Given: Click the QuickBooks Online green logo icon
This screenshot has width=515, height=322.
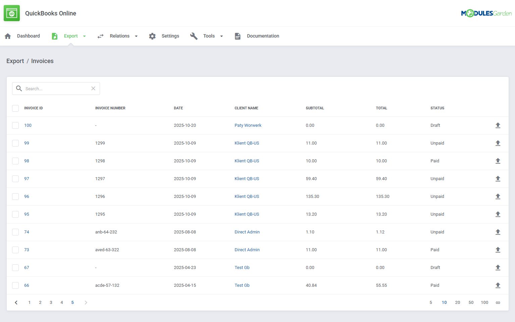Looking at the screenshot, I should click(x=12, y=13).
